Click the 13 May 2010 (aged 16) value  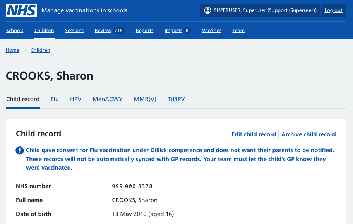coord(143,214)
